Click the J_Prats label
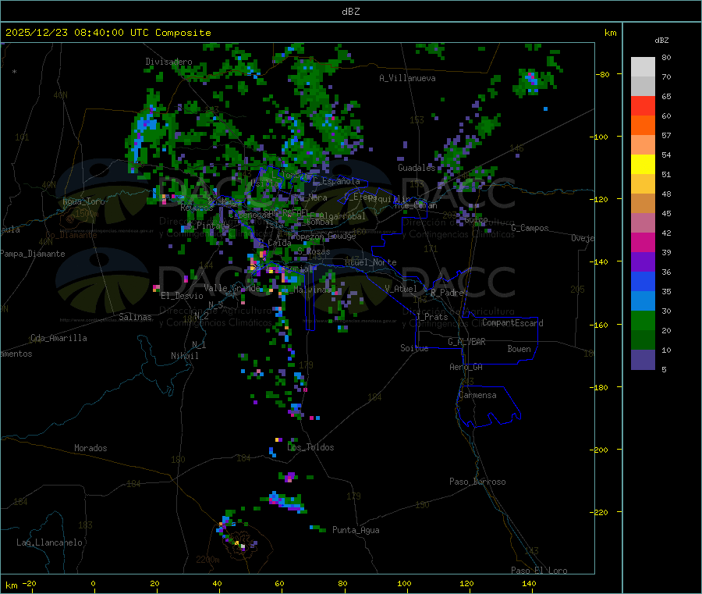Viewport: 702px width, 594px height. 432,317
